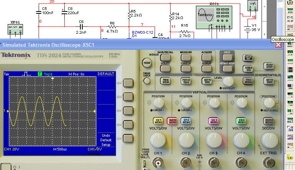The image size is (295, 170).
Task: Select the Spectrum Analyzer instrument icon
Action: point(290,103)
